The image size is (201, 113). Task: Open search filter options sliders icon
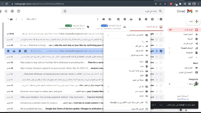point(65,11)
